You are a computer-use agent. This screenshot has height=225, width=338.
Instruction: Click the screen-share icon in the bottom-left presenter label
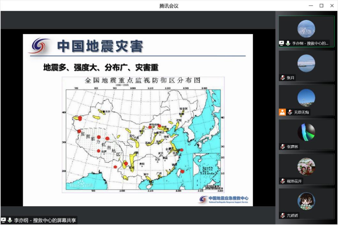point(4,220)
